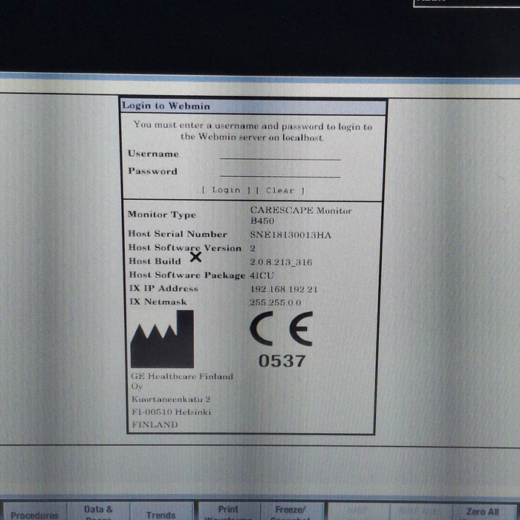
Task: Click the Password input field
Action: 280,172
